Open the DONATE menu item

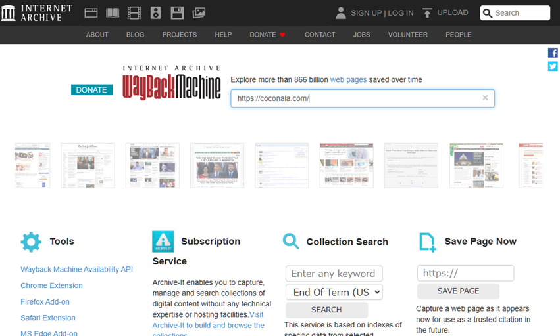(x=263, y=35)
